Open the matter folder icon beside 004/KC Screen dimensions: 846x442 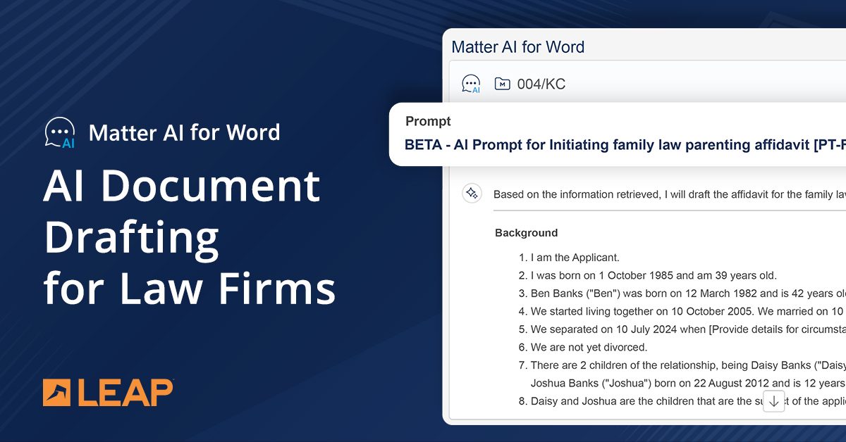tap(502, 84)
